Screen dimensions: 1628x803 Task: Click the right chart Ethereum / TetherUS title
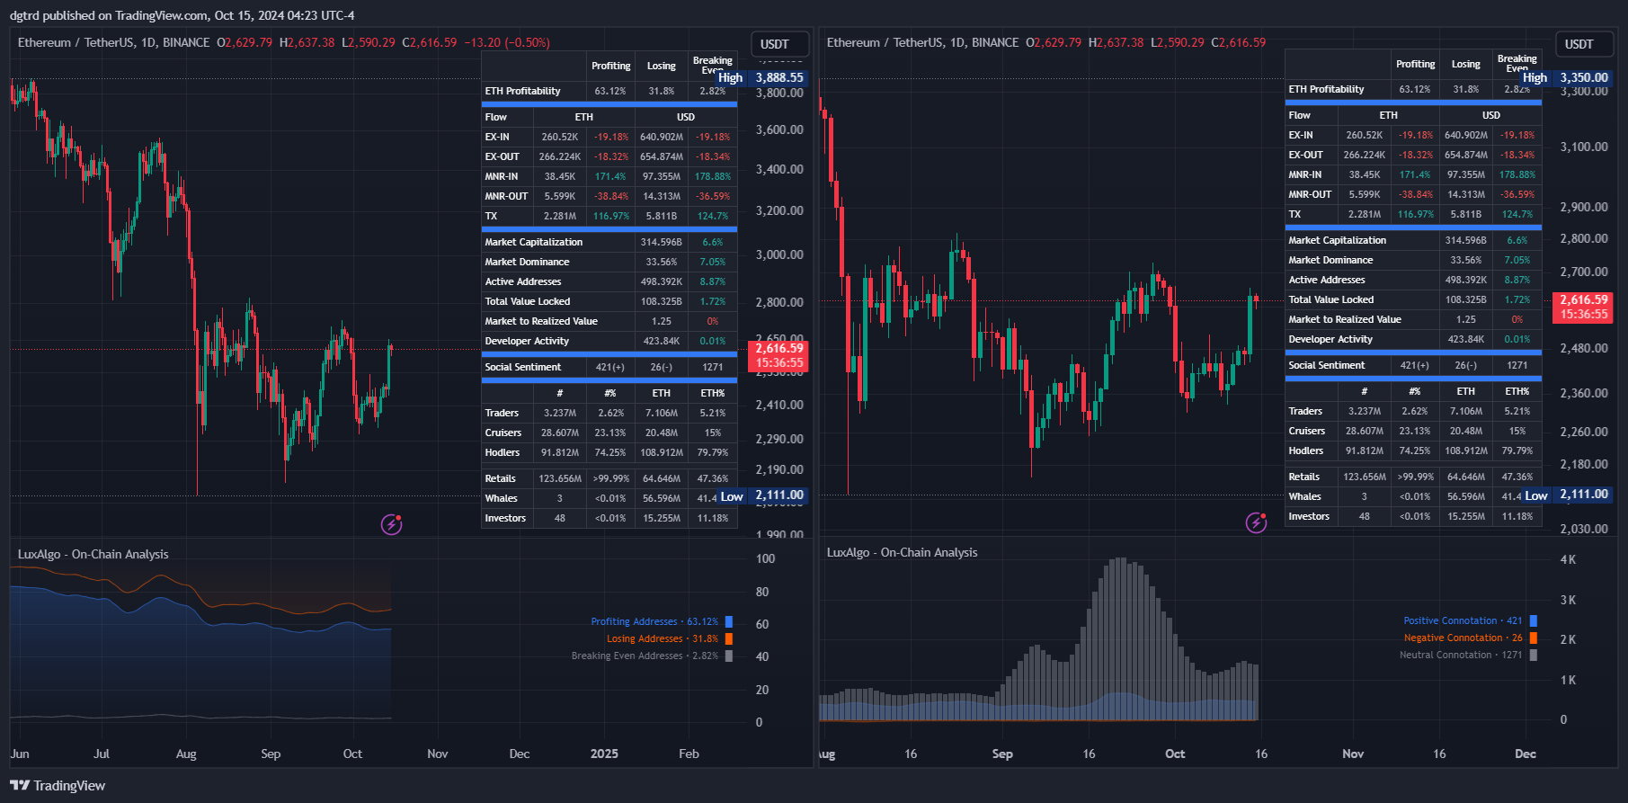pos(922,42)
